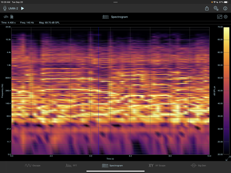This screenshot has height=173, width=231.
Task: Open the info icon
Action: (225, 8)
